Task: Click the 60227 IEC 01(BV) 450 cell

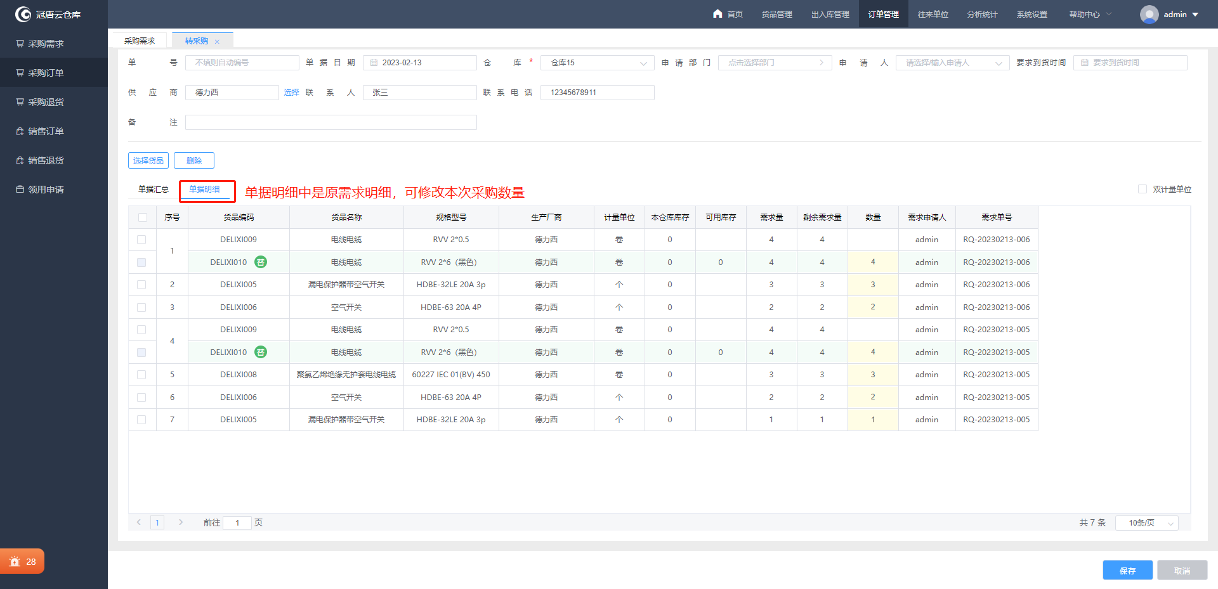Action: tap(451, 375)
